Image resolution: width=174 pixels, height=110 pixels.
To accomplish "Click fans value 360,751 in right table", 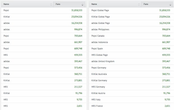I will point(166,74).
